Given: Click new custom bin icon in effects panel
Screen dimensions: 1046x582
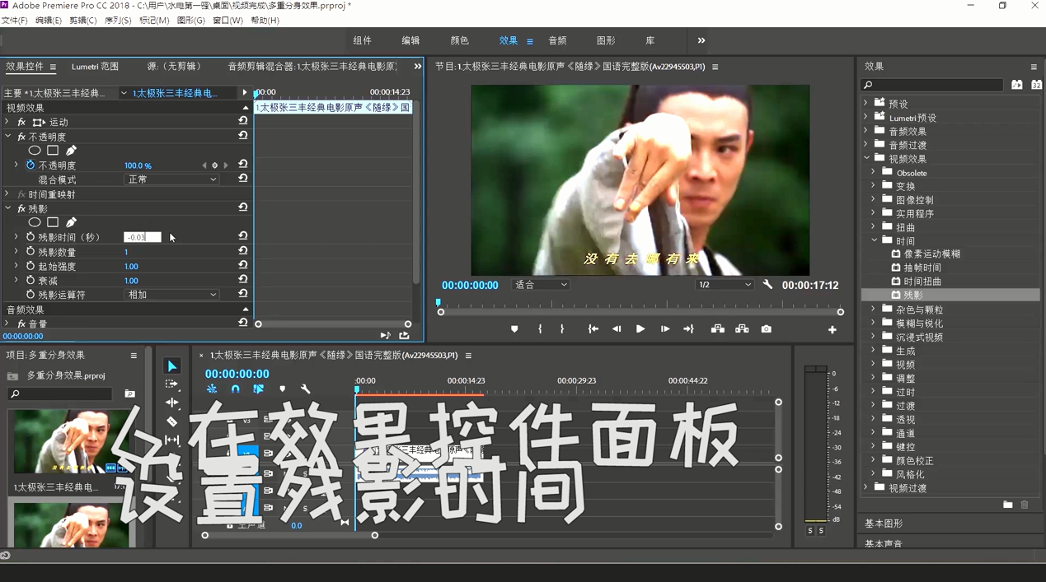Looking at the screenshot, I should pyautogui.click(x=1007, y=505).
